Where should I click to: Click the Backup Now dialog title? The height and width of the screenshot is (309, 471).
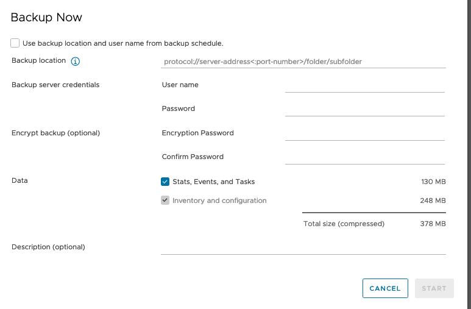46,18
